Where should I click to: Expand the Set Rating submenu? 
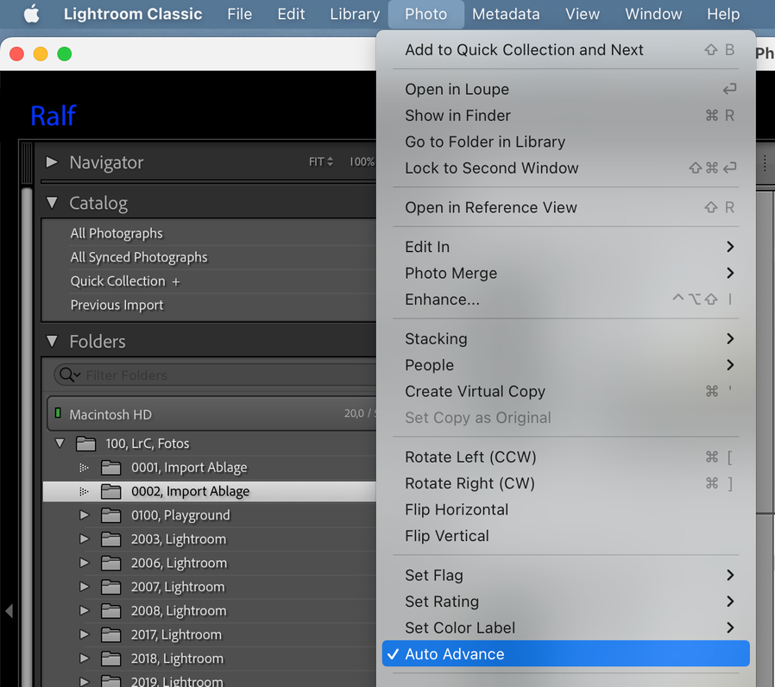pos(566,602)
